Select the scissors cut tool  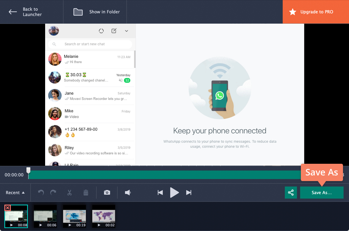tap(69, 192)
